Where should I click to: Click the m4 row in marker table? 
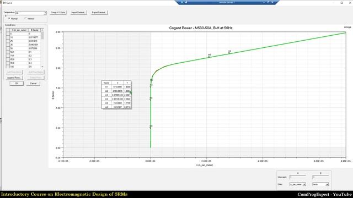(x=116, y=99)
